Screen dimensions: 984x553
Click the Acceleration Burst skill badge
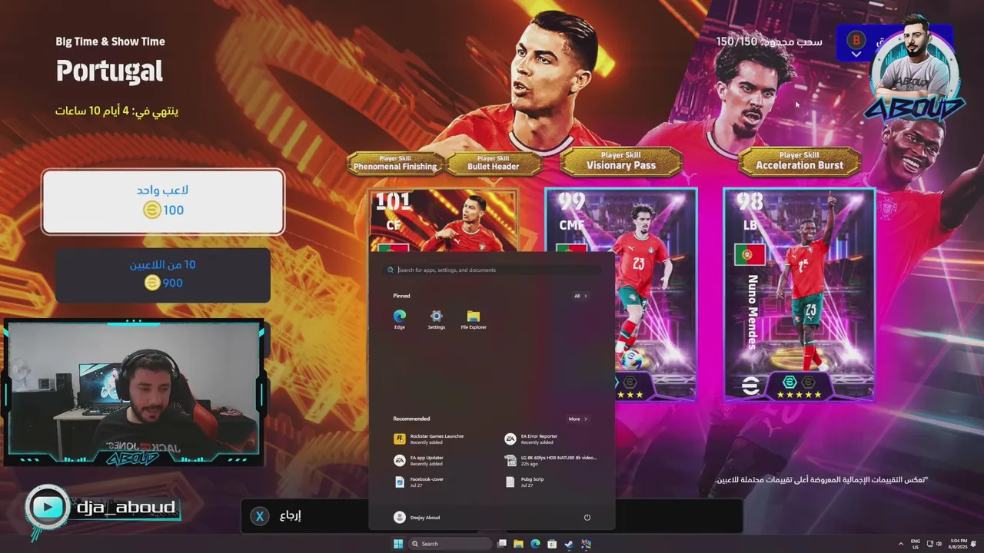[x=799, y=161]
